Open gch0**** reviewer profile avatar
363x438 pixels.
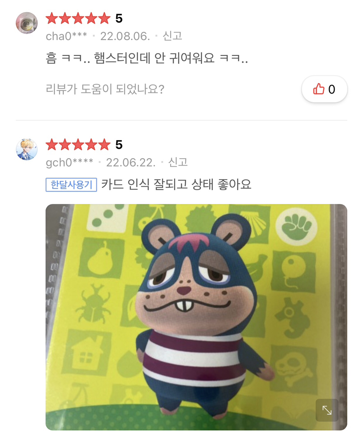27,149
